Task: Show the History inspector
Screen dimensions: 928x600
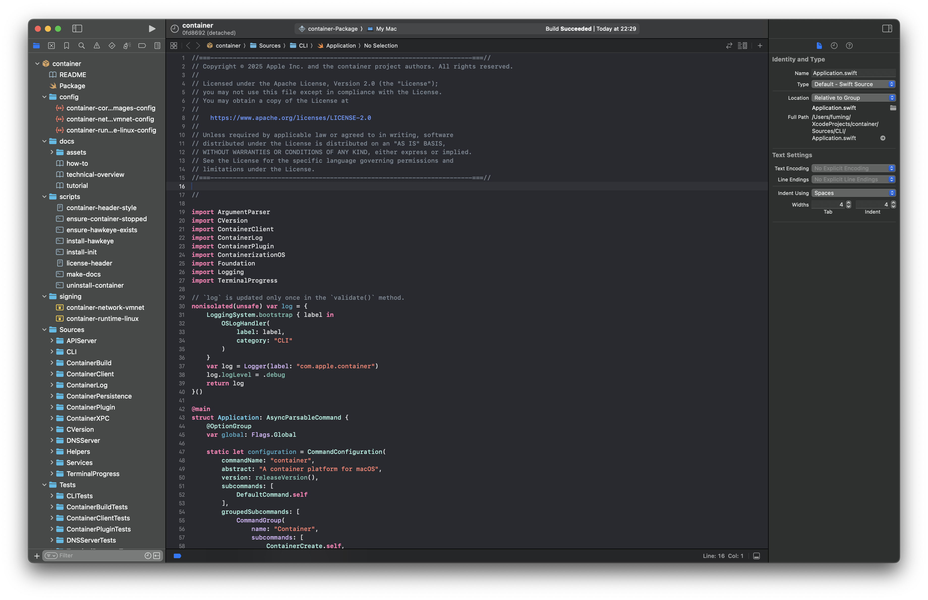Action: [834, 46]
